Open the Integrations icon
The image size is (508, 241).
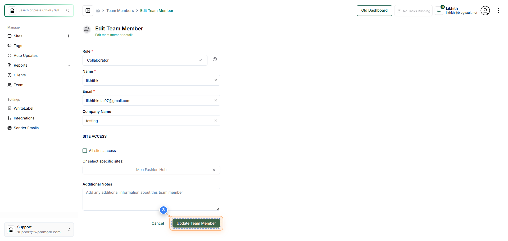click(x=10, y=118)
